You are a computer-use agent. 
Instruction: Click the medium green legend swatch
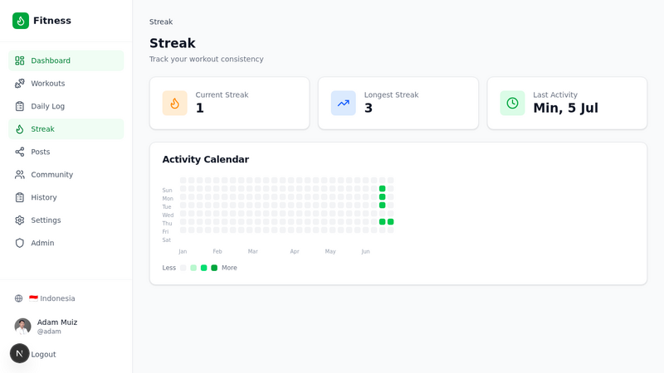tap(203, 268)
